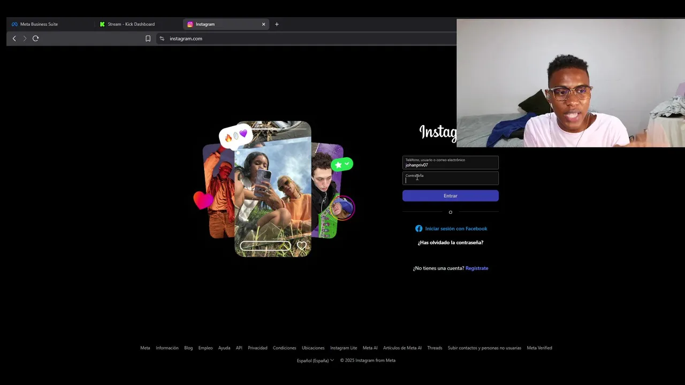Open the Meta Verified footer link
The image size is (685, 385).
pyautogui.click(x=539, y=348)
